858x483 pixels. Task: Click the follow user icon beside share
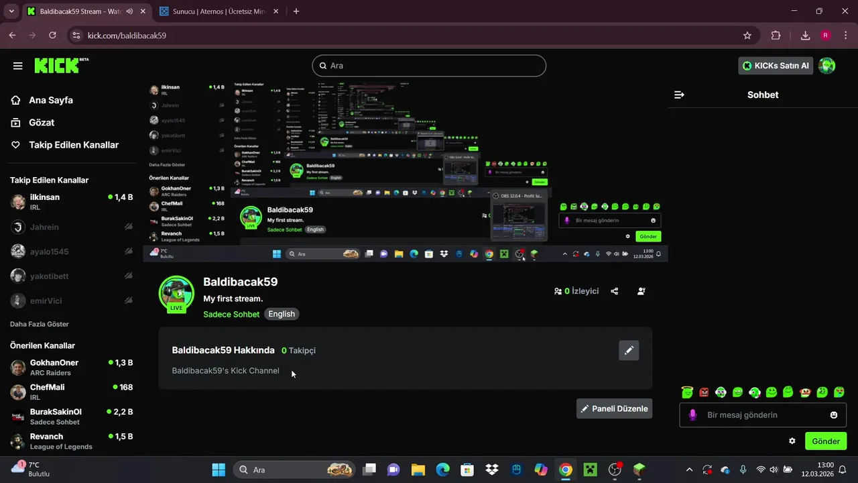point(641,291)
